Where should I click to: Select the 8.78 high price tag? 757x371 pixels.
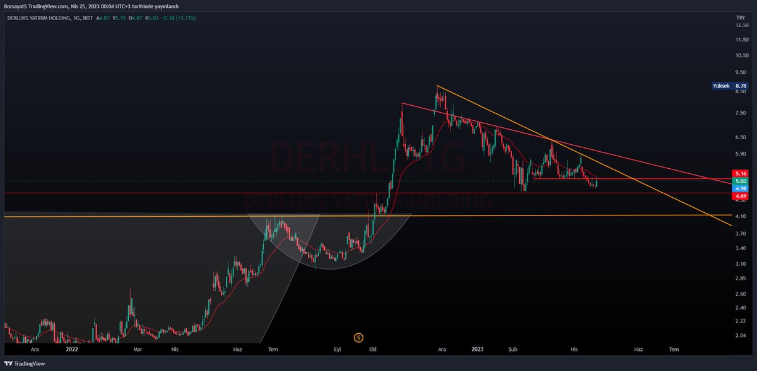pos(741,86)
